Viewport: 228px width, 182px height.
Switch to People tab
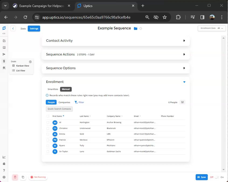click(51, 102)
